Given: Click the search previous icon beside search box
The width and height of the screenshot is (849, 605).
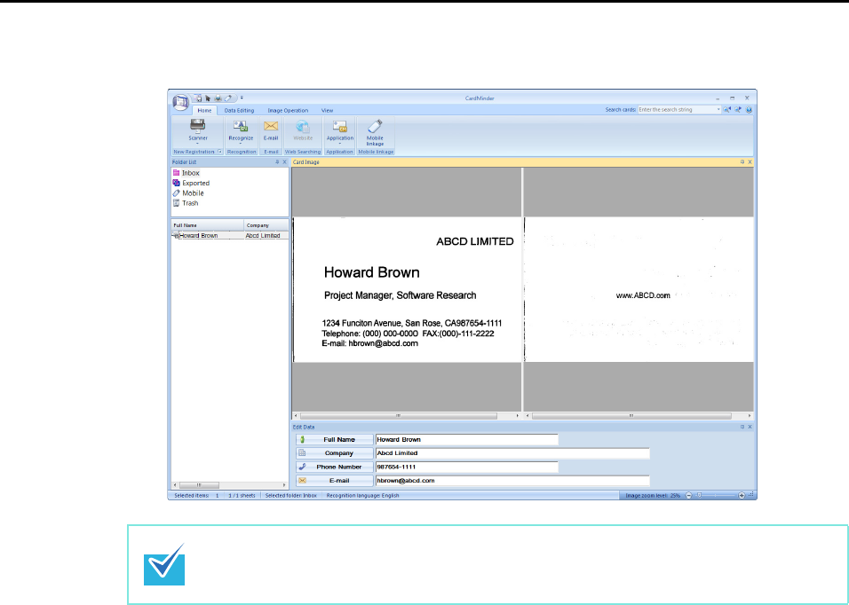Looking at the screenshot, I should tap(727, 110).
